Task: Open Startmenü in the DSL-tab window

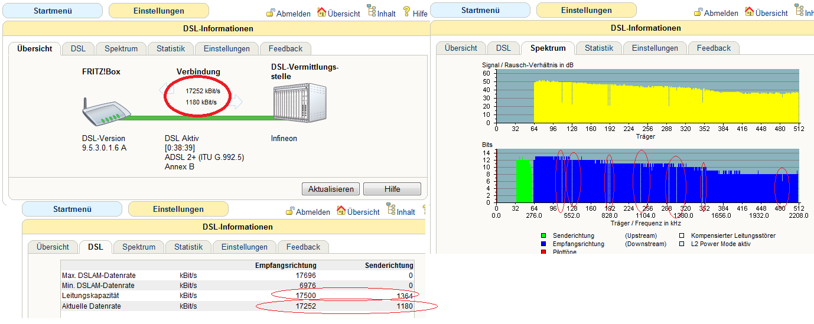Action: pos(72,209)
